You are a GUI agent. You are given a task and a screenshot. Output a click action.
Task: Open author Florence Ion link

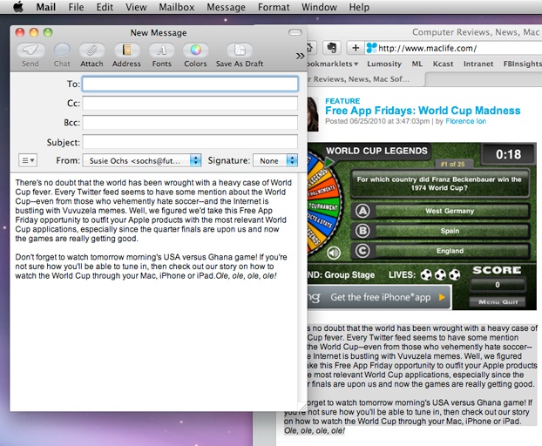pyautogui.click(x=465, y=121)
